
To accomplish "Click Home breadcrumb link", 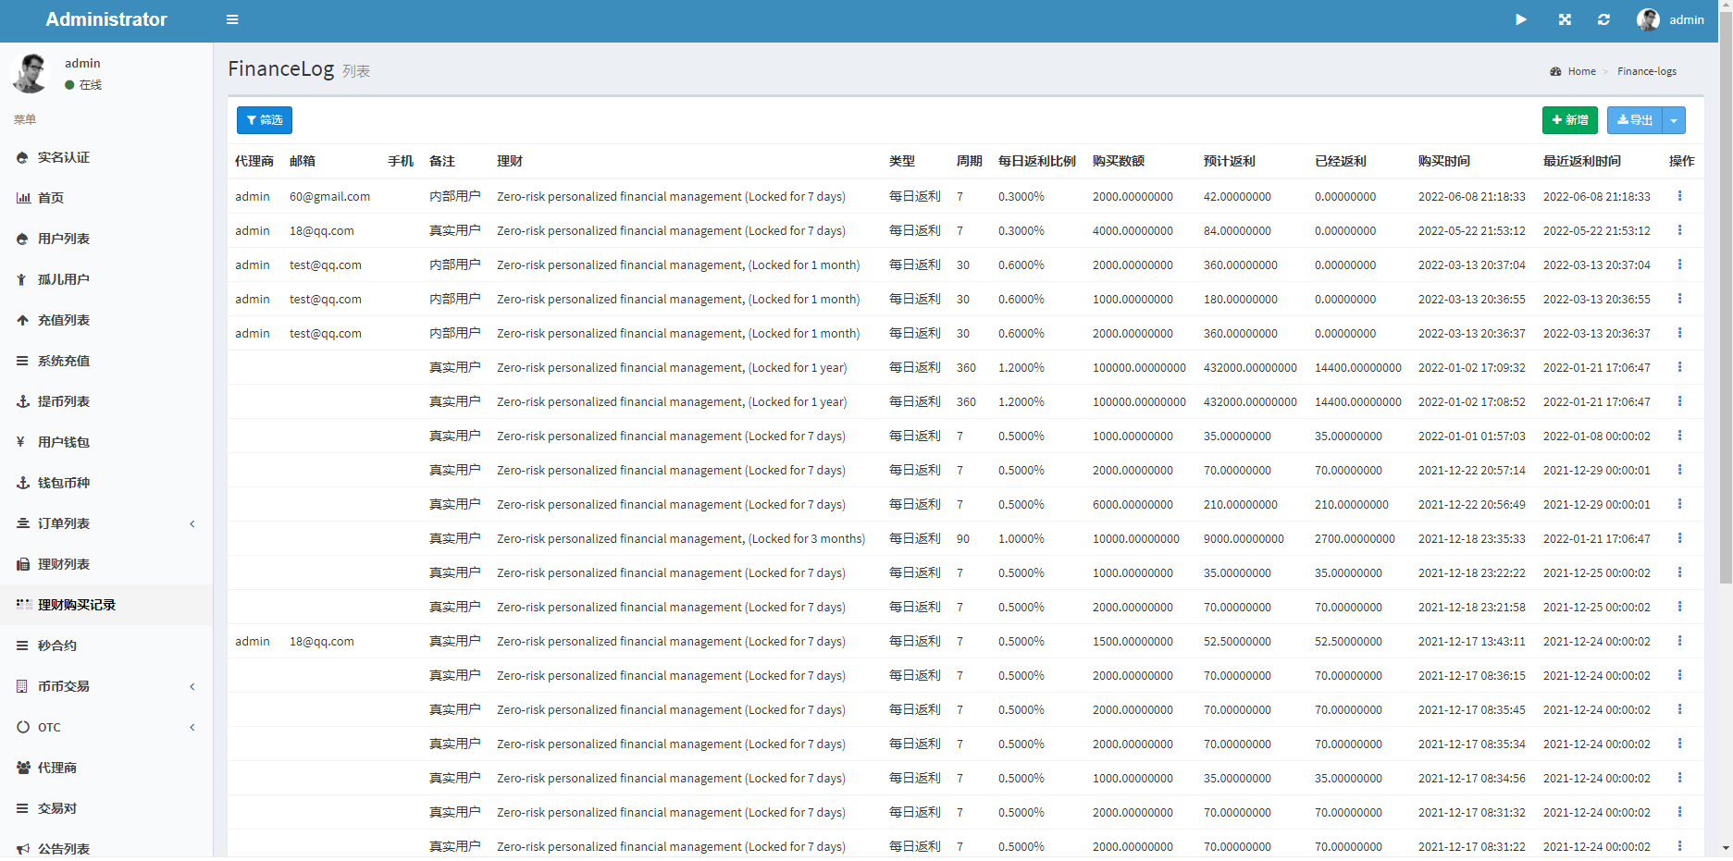I will pos(1581,71).
